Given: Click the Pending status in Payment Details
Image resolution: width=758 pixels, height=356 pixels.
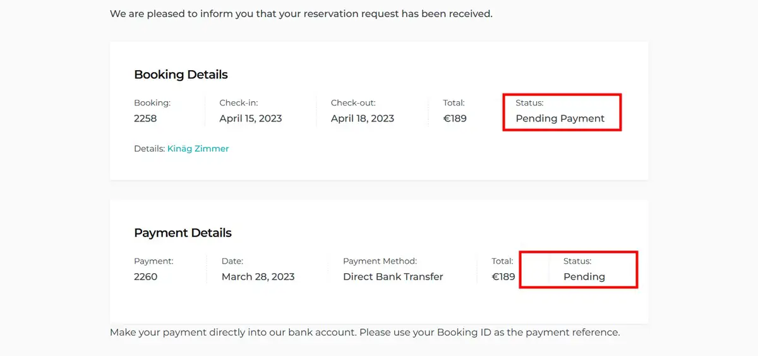Looking at the screenshot, I should tap(584, 276).
